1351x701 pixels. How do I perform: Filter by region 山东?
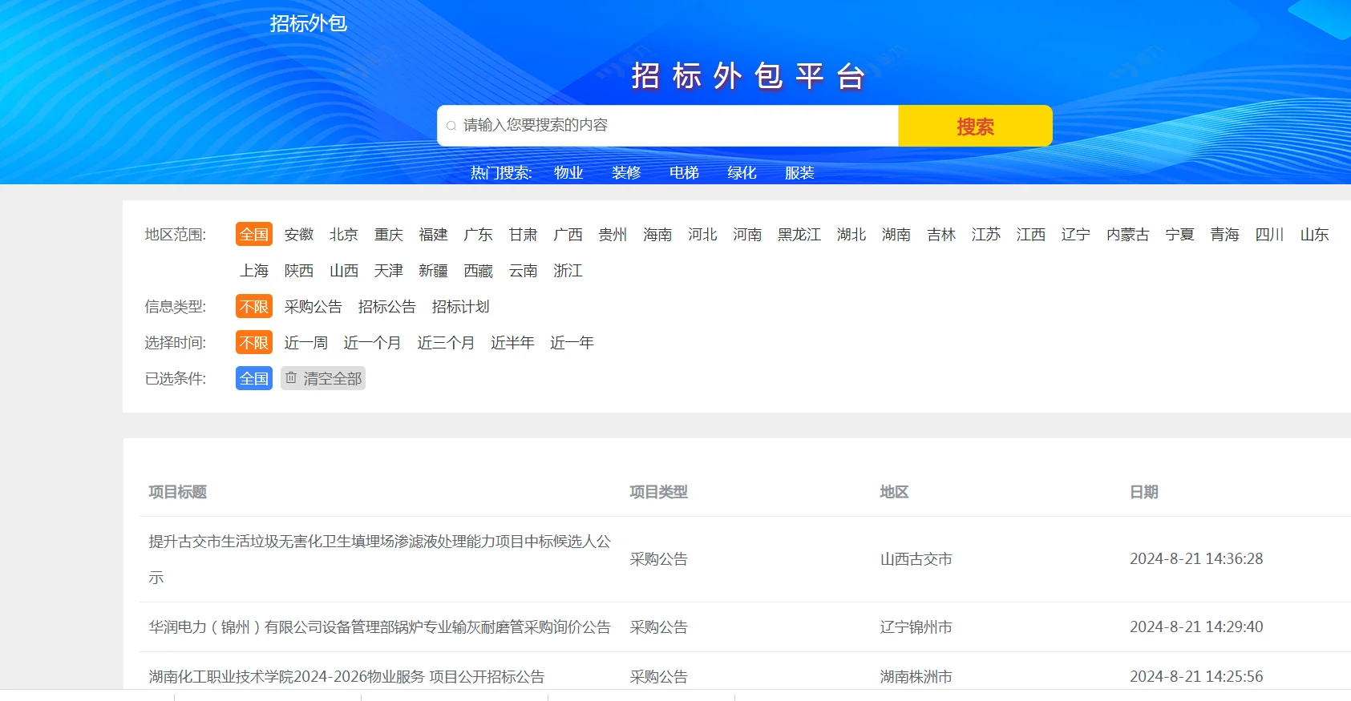tap(1315, 234)
